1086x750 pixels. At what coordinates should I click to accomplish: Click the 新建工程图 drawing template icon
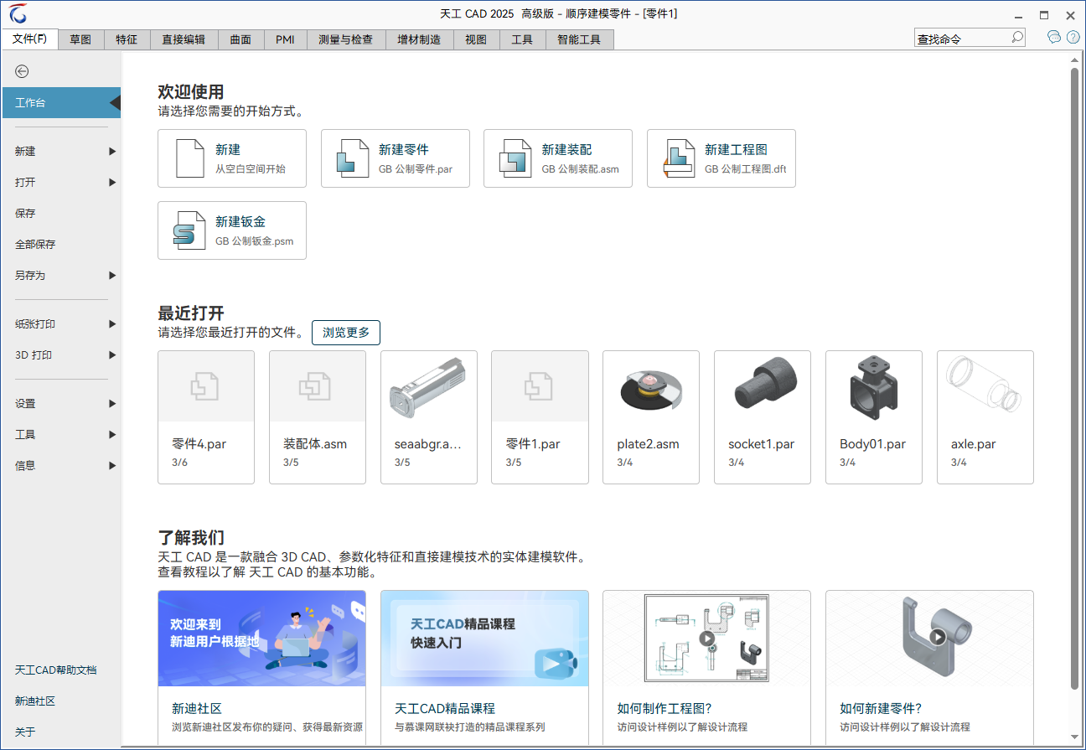(679, 158)
